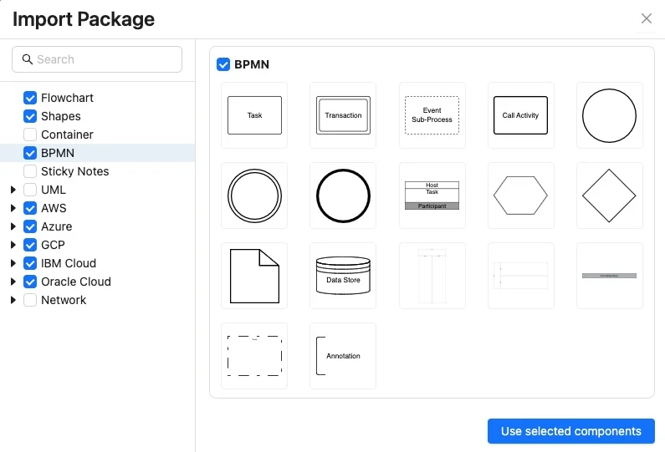Toggle the BPMN header checkbox in preview panel

223,64
